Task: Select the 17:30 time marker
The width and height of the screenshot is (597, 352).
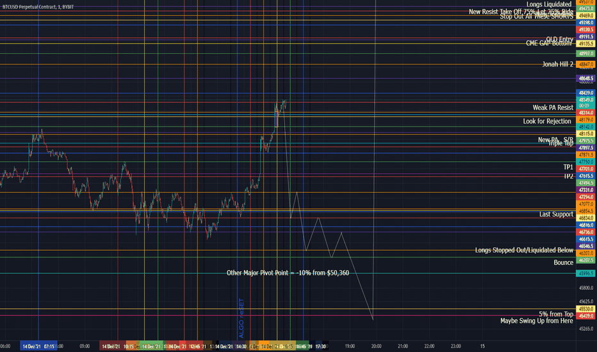Action: pos(320,346)
